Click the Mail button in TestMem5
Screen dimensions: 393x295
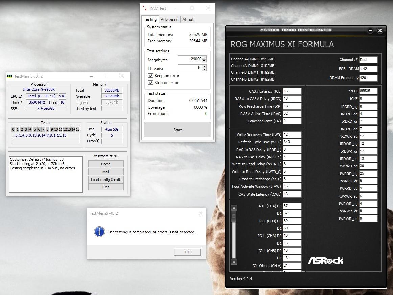point(106,172)
